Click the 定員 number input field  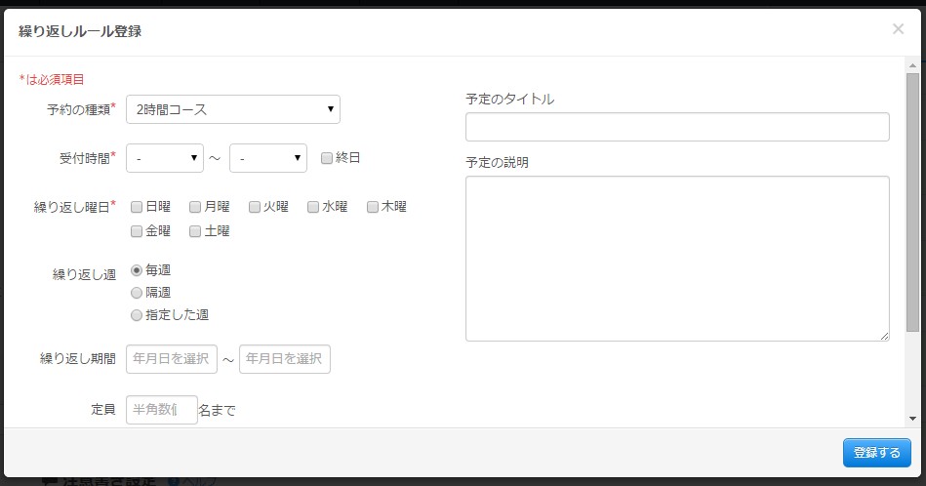coord(162,410)
